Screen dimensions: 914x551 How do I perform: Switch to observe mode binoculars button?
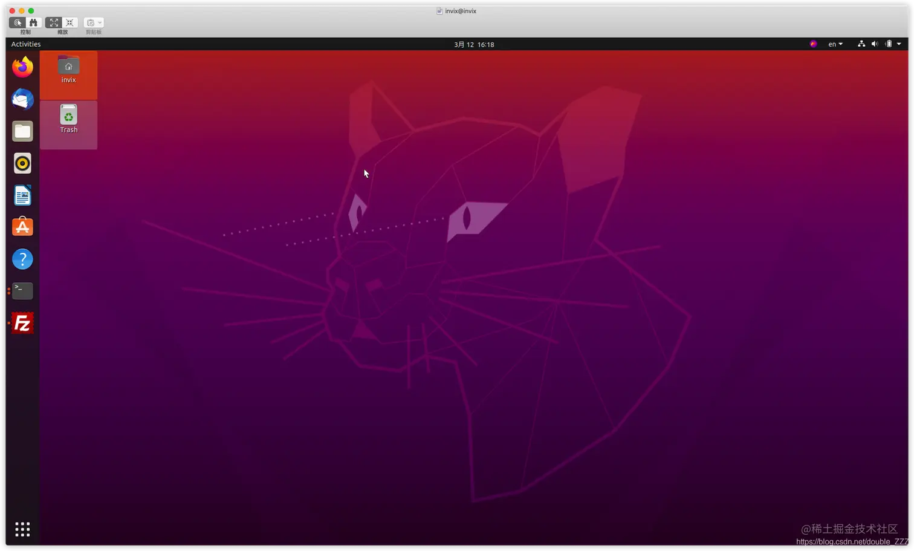(x=33, y=22)
